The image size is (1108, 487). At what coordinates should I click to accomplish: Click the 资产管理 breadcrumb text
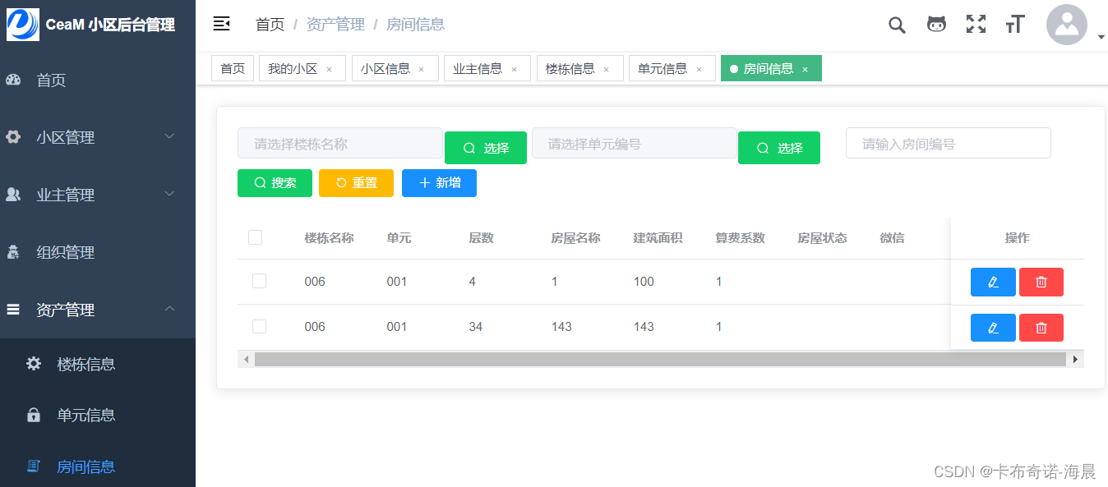[x=335, y=25]
